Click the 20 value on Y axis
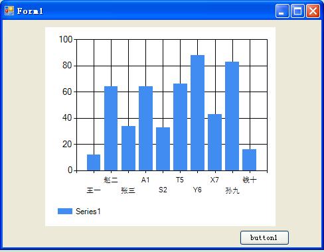The width and height of the screenshot is (324, 252). click(x=67, y=145)
